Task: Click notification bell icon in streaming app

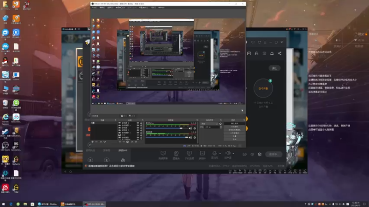Action: 272,53
